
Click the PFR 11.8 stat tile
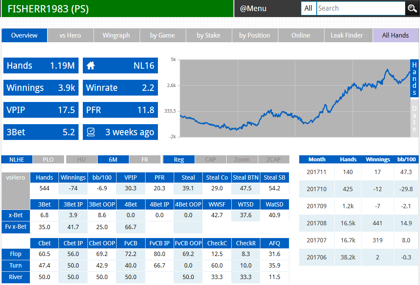tap(120, 110)
